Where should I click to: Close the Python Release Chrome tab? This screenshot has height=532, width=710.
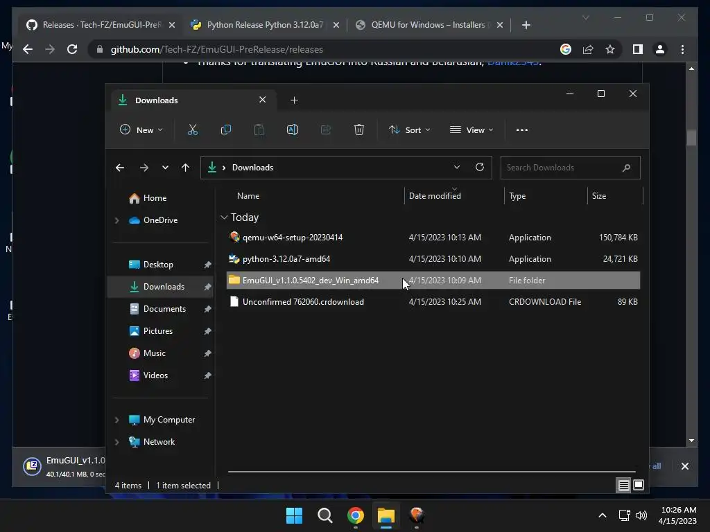tap(336, 25)
